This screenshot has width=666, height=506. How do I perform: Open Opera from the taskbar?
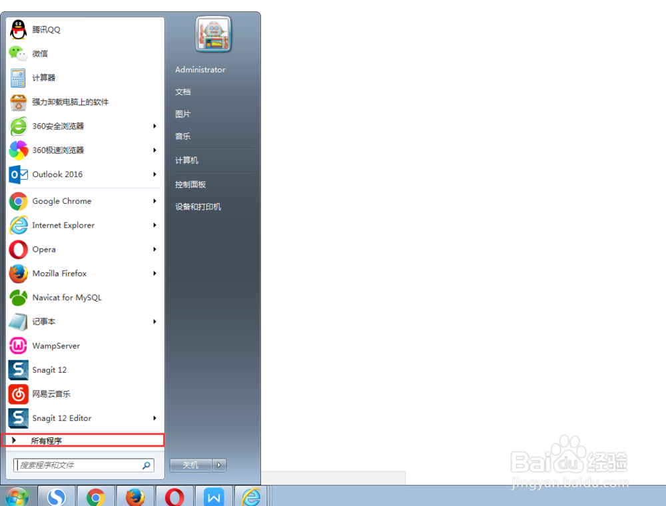174,497
